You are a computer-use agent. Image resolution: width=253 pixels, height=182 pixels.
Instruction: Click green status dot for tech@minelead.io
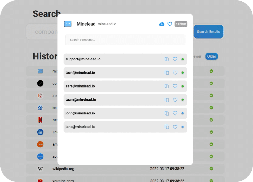pyautogui.click(x=183, y=73)
